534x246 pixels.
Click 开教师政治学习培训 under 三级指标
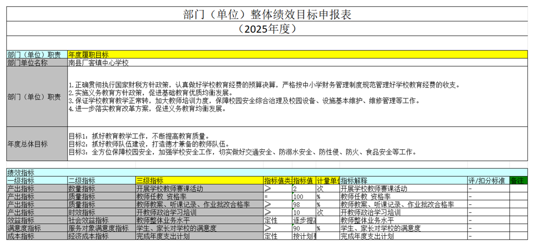tap(199, 212)
